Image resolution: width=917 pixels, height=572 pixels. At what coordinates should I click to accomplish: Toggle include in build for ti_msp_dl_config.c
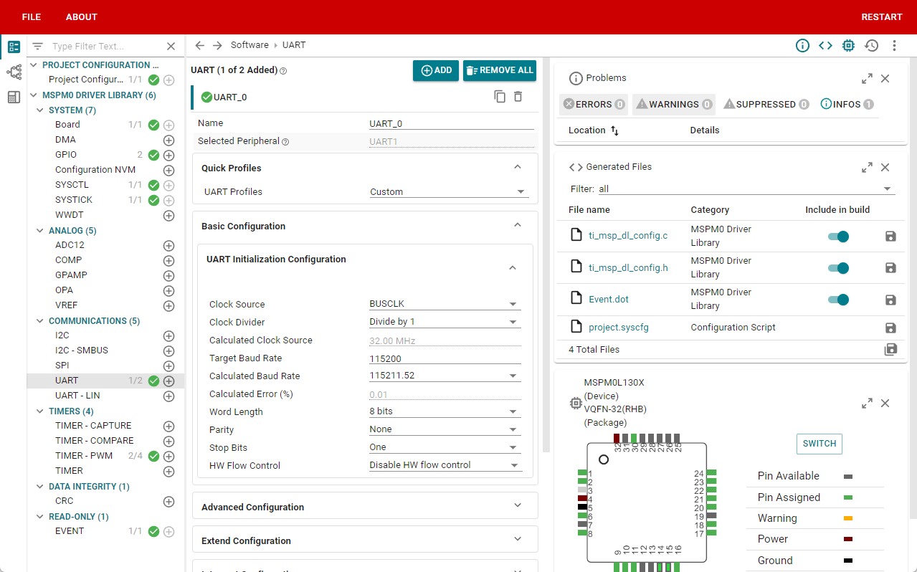click(x=838, y=237)
